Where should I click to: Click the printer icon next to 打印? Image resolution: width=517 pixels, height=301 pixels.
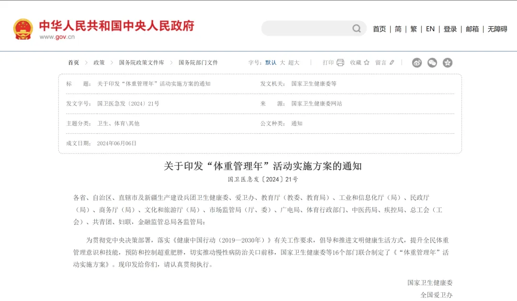340,62
